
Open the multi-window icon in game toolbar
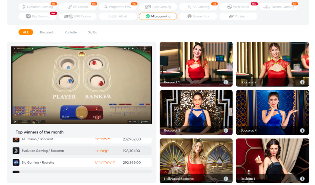(x=125, y=49)
